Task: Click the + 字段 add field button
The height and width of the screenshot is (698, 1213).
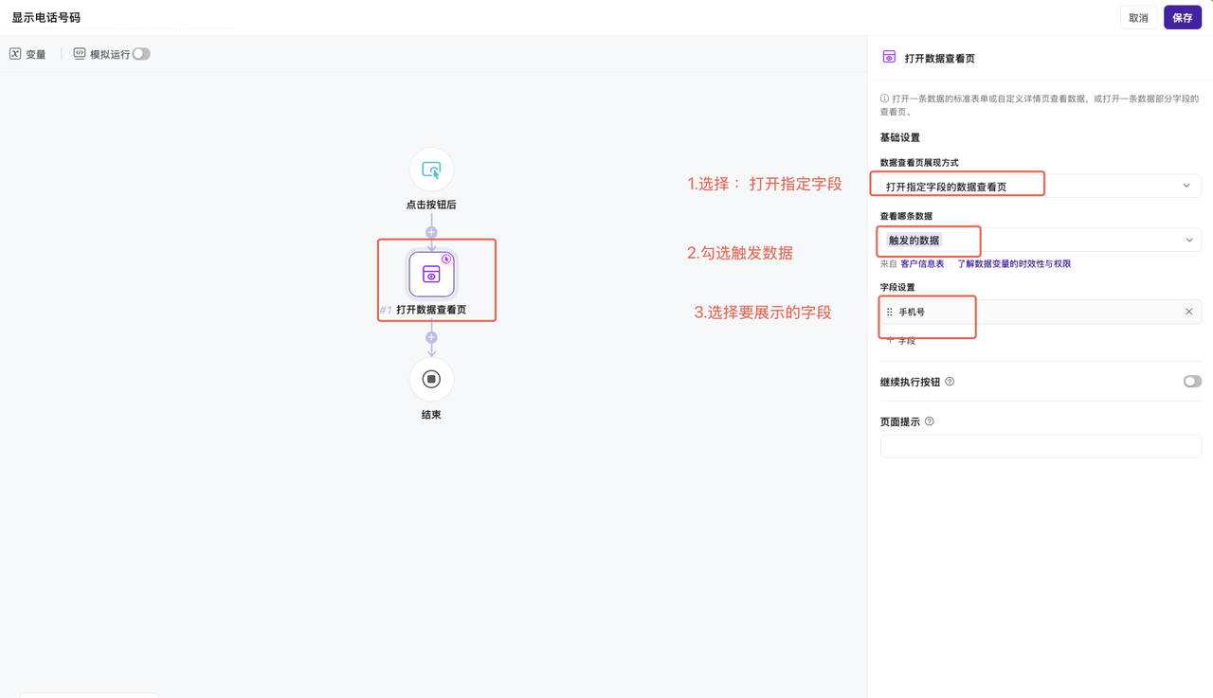Action: 901,340
